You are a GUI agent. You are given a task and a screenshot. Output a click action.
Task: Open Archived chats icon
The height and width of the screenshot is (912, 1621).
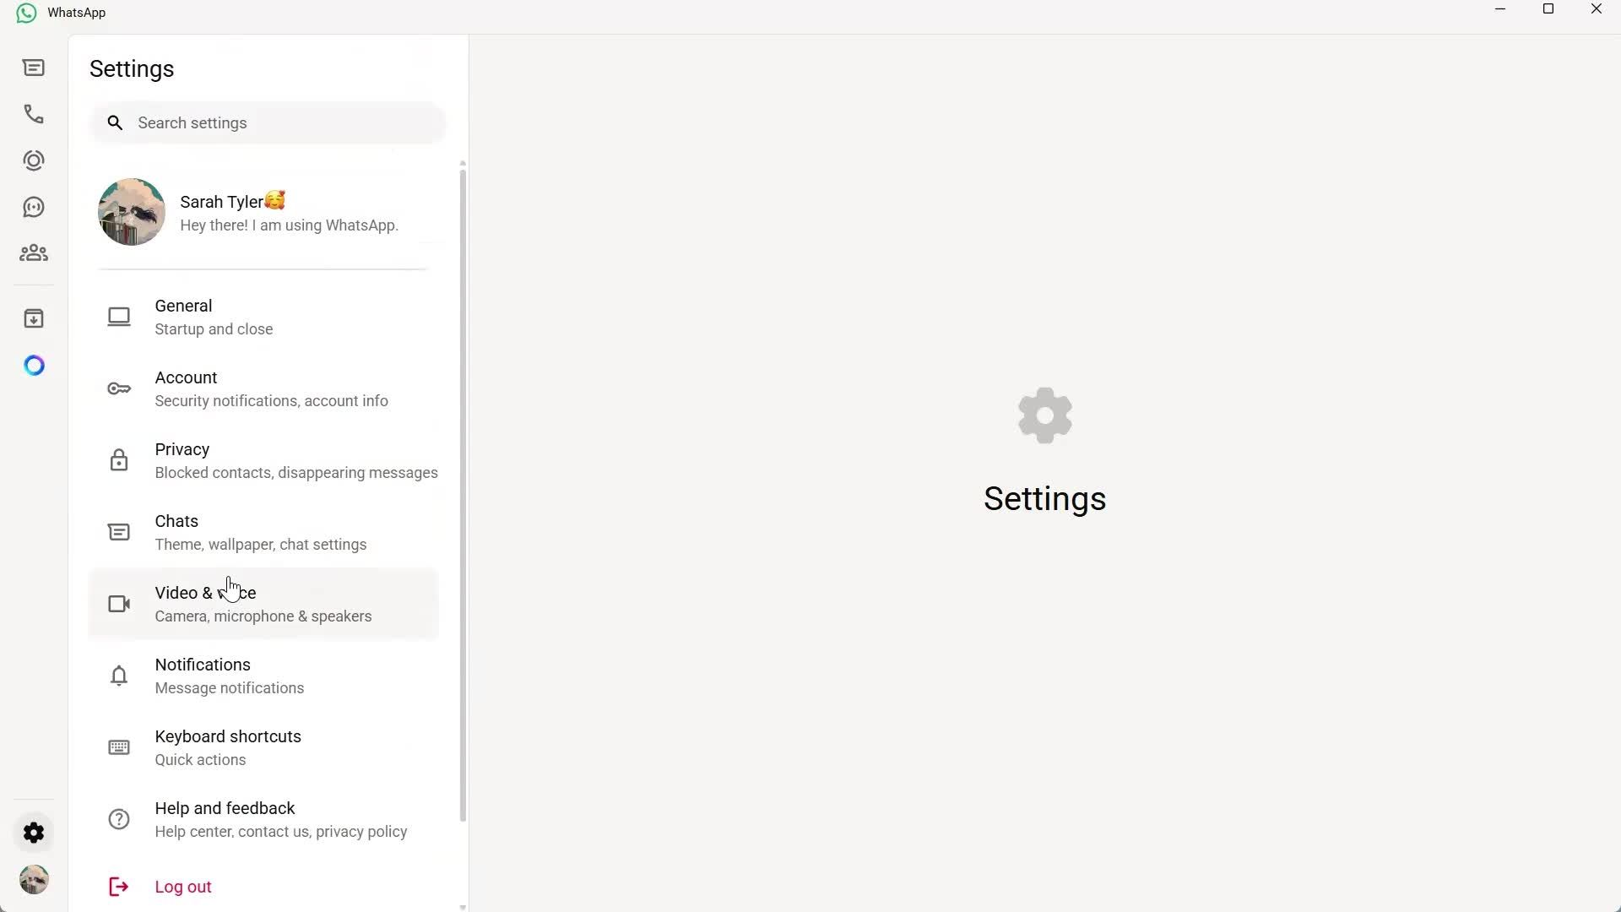(x=34, y=318)
